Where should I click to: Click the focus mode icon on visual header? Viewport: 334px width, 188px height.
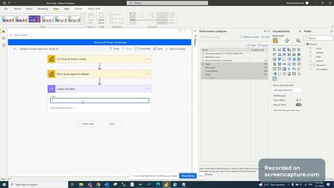tap(180, 30)
